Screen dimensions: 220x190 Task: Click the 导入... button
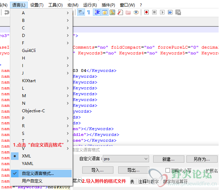(x=98, y=170)
